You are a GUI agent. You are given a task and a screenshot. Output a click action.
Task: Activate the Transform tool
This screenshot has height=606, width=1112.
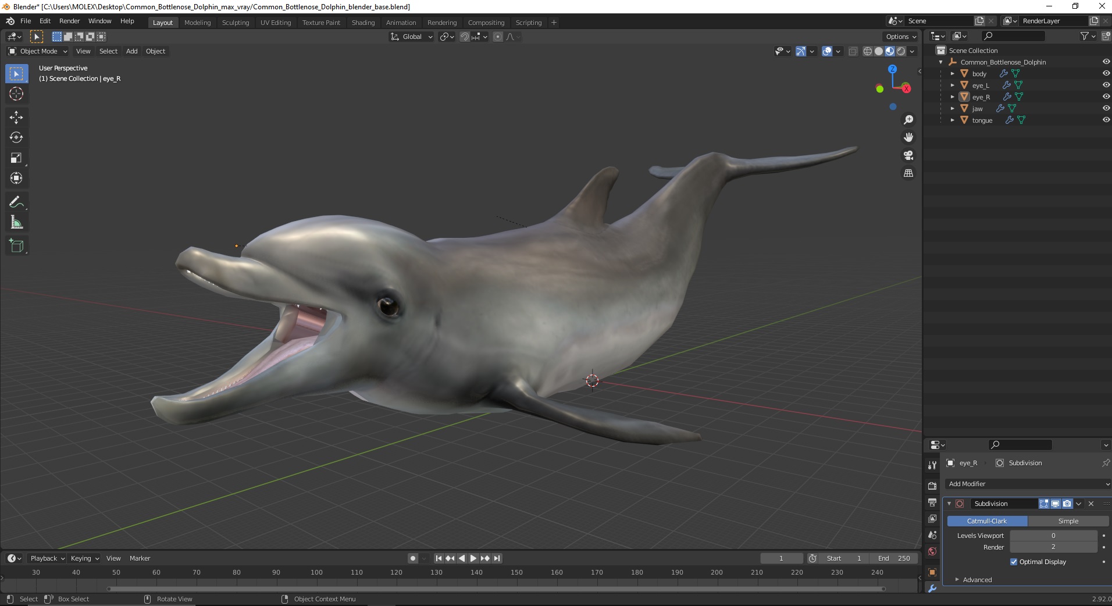(x=16, y=179)
